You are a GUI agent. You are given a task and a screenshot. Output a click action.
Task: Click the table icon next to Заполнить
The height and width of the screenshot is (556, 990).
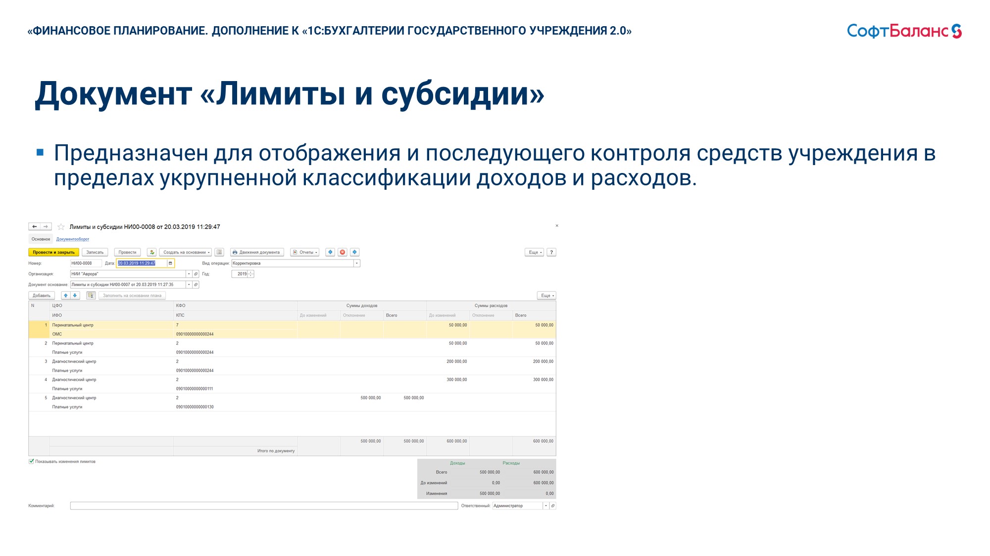(91, 296)
